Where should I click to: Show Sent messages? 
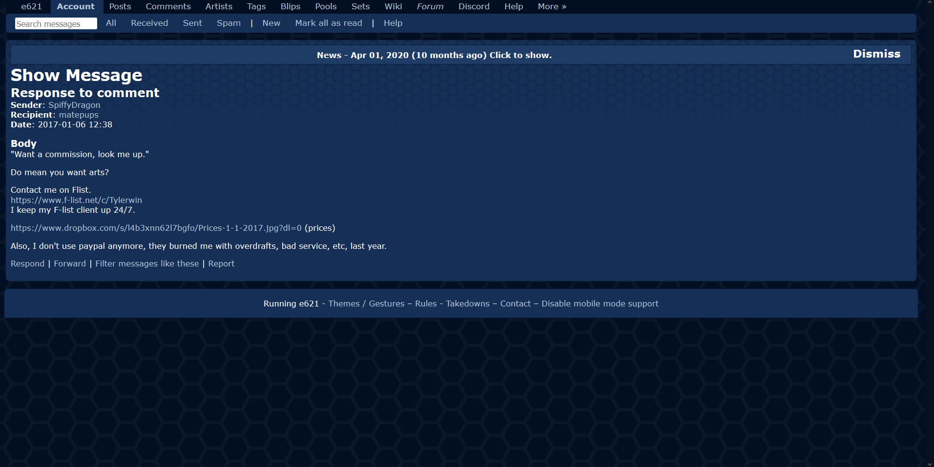pyautogui.click(x=192, y=23)
